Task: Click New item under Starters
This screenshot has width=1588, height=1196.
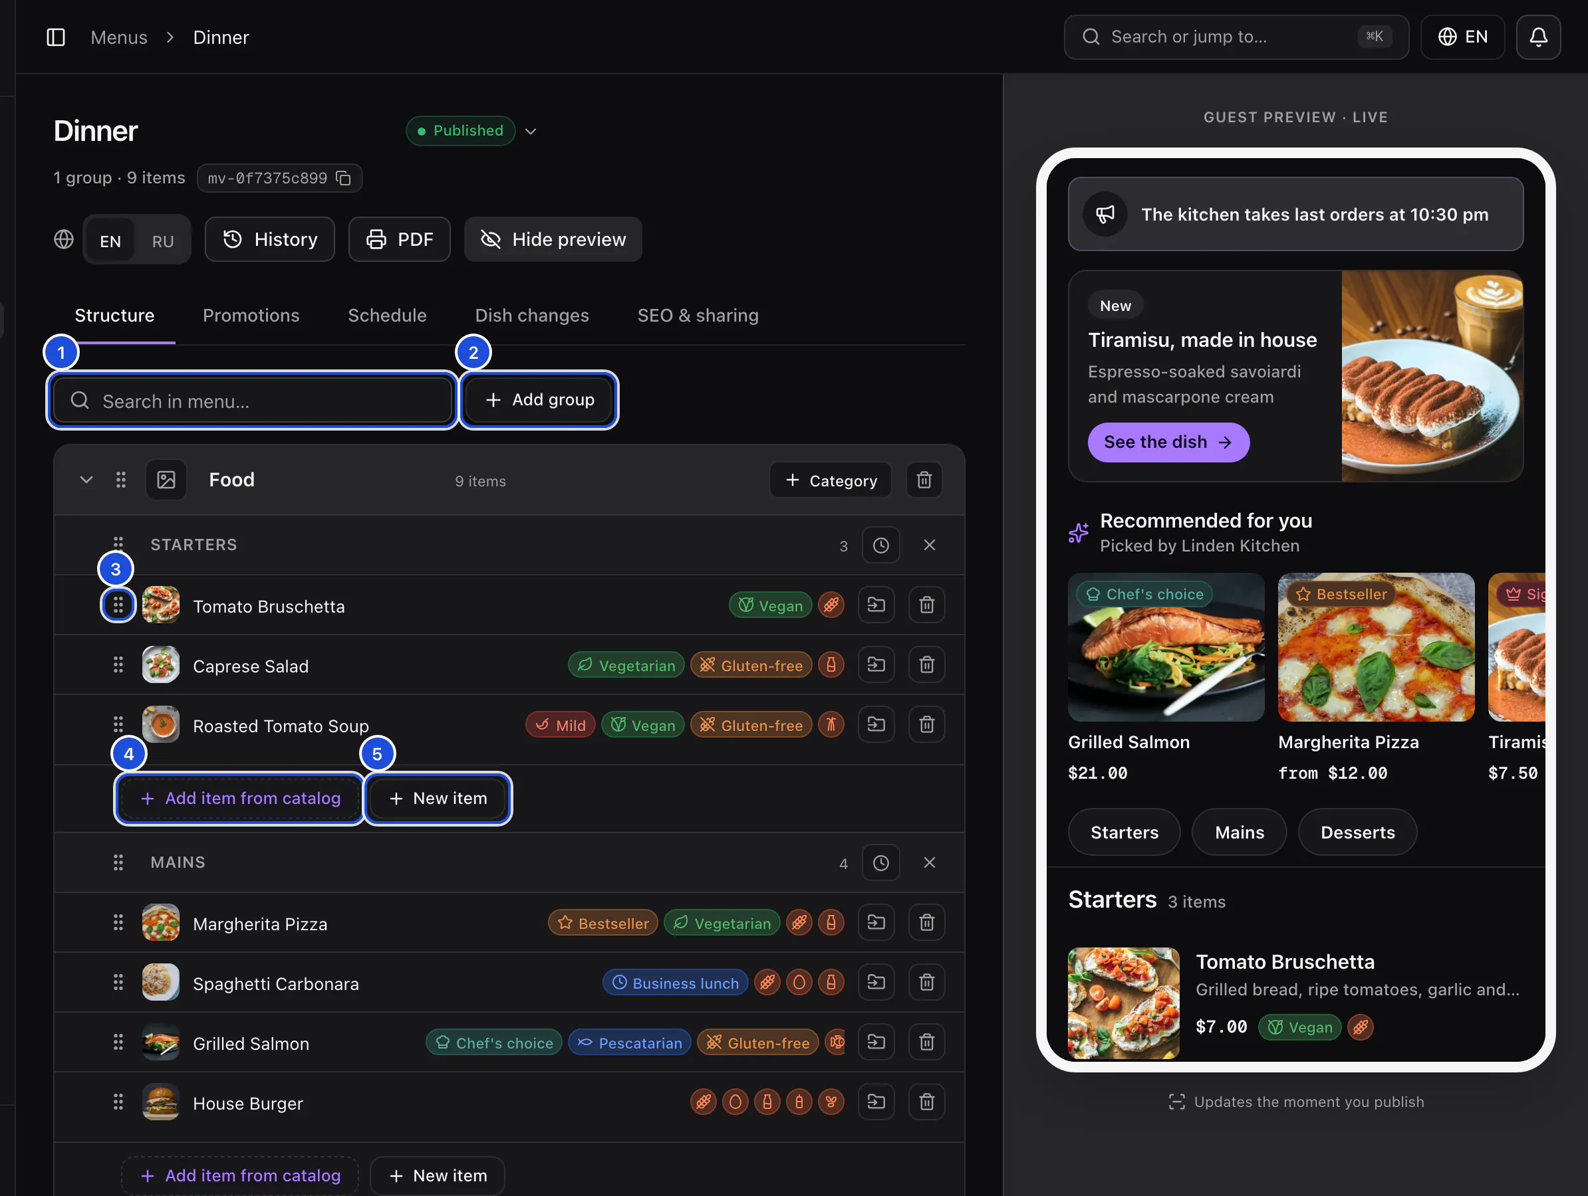Action: pos(438,799)
